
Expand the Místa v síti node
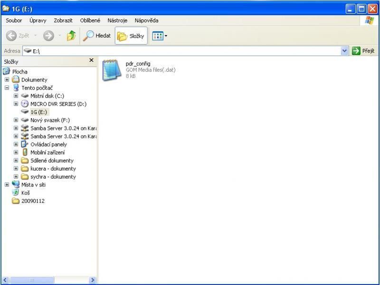pyautogui.click(x=7, y=185)
